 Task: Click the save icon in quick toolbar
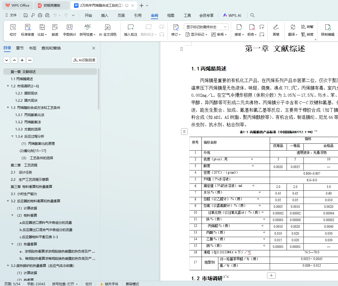(x=26, y=15)
